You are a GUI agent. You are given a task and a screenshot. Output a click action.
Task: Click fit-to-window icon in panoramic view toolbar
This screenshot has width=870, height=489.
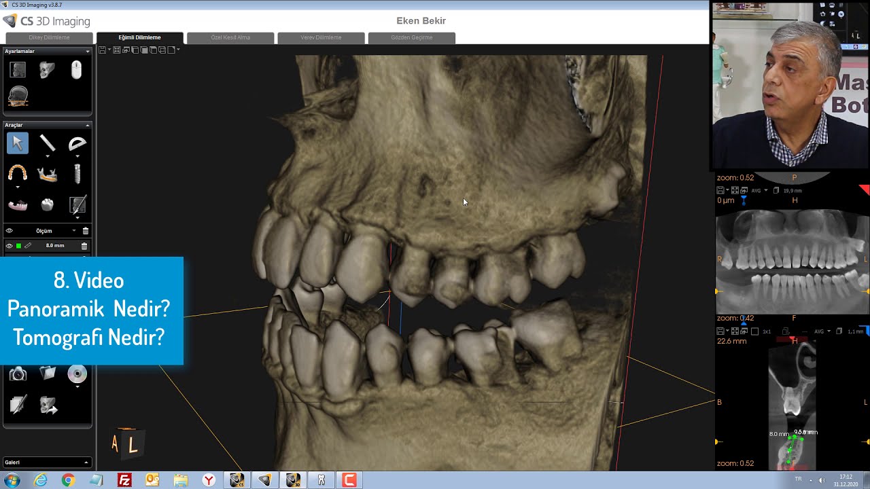click(735, 190)
